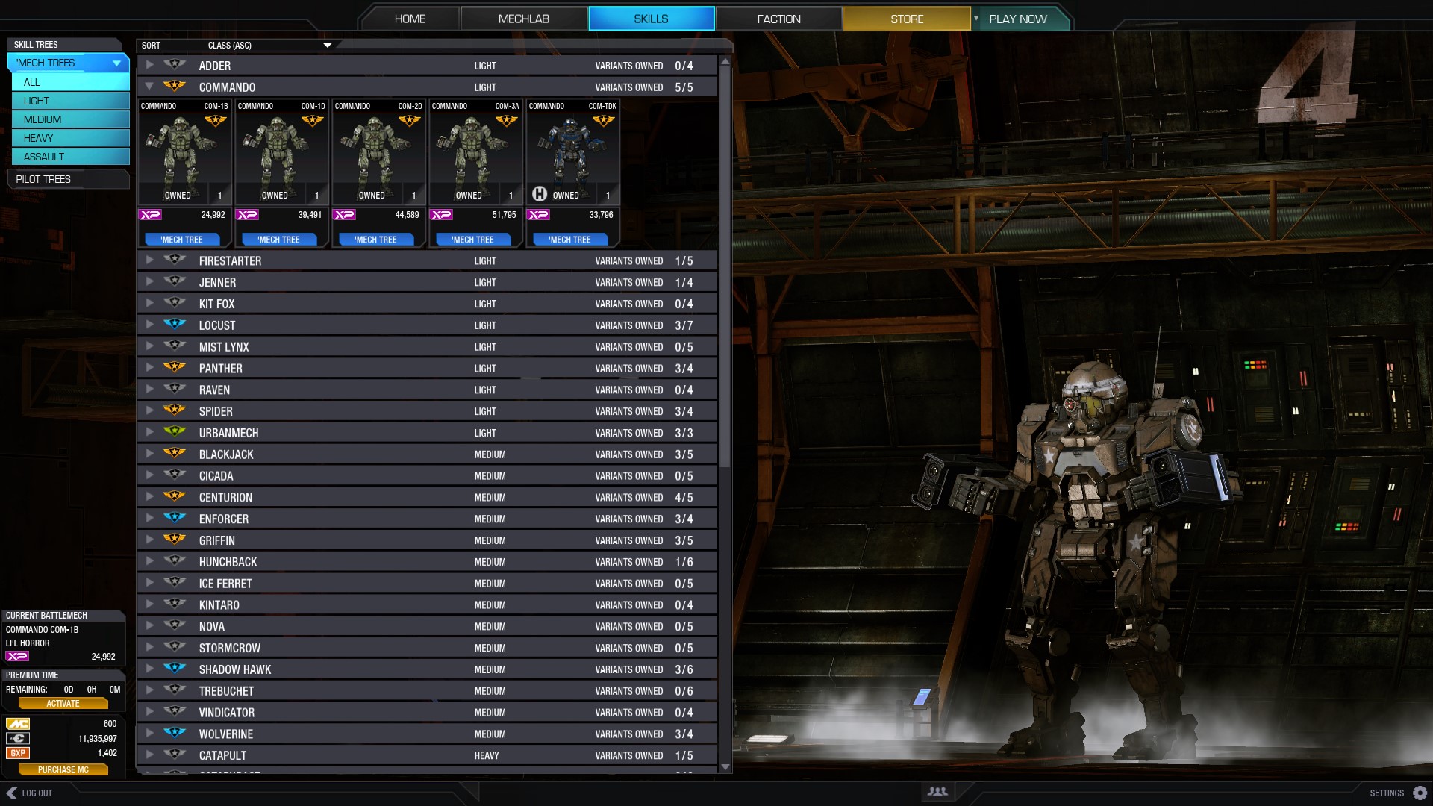Collapse the Commando chassis row
Image resolution: width=1433 pixels, height=806 pixels.
pos(149,87)
